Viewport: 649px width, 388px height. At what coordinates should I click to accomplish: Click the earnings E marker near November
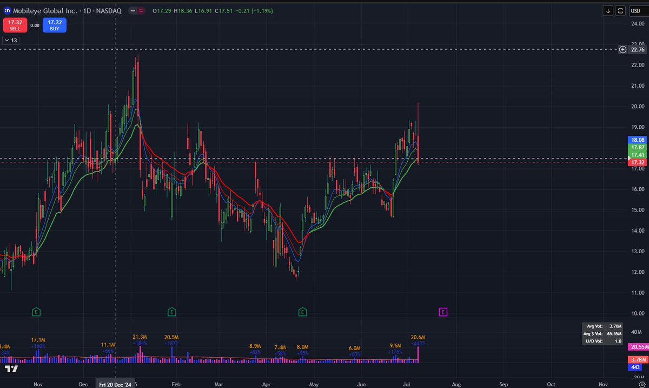coord(36,312)
